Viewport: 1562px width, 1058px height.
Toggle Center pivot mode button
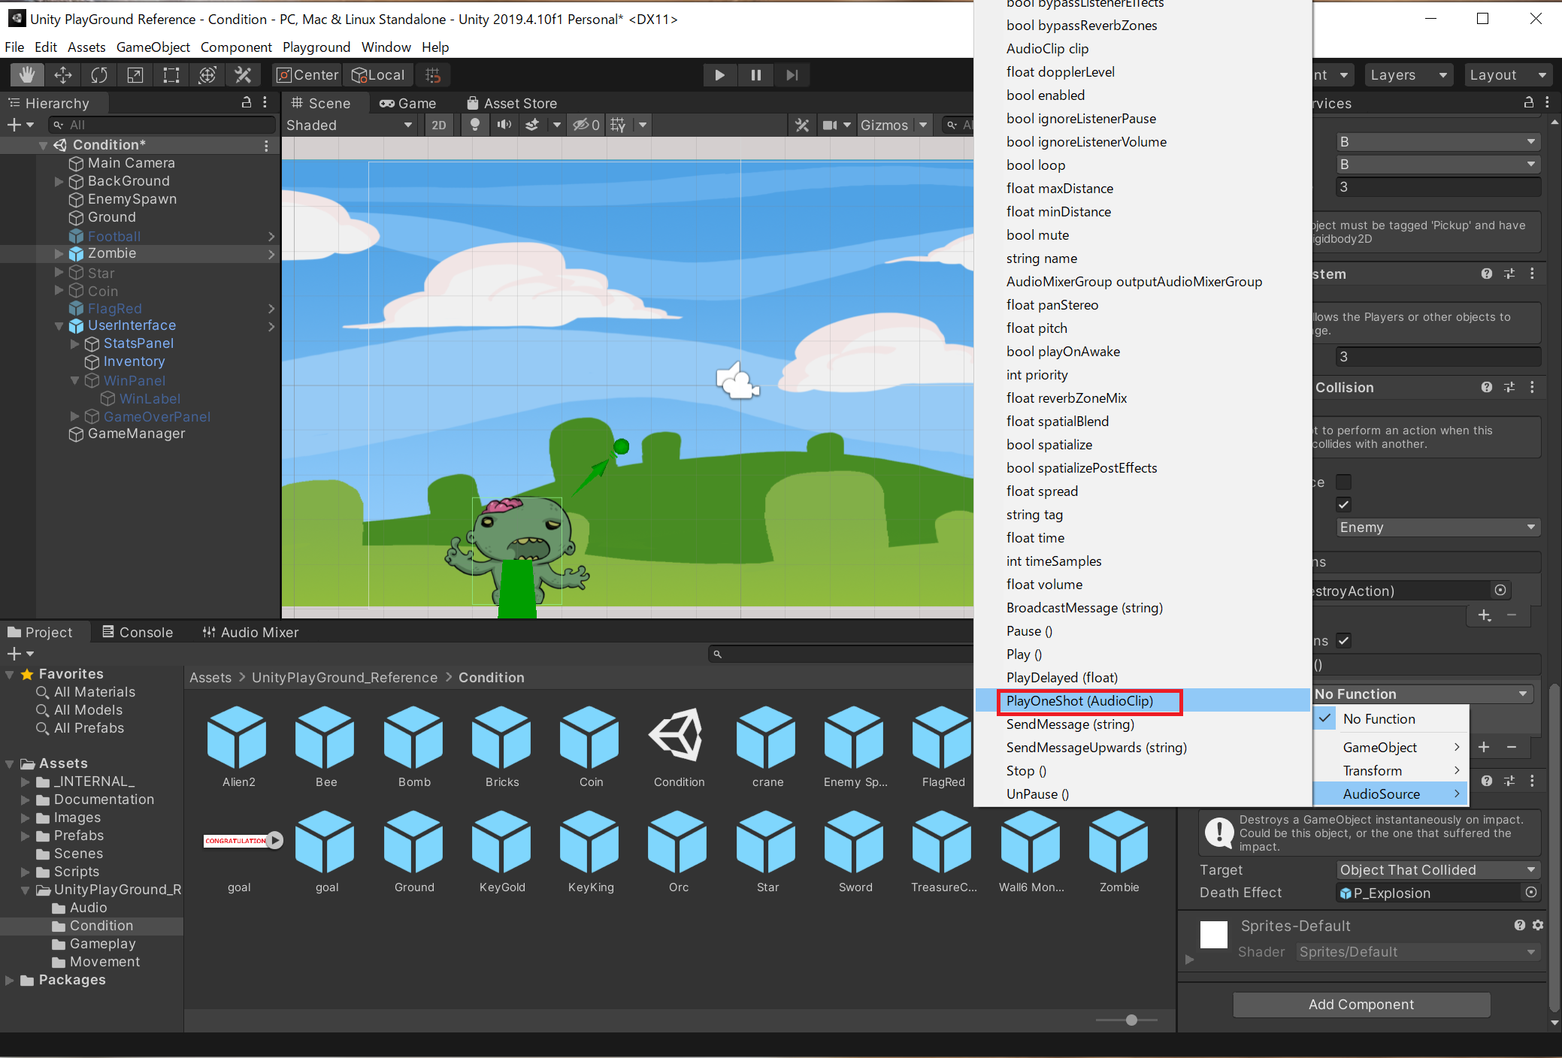tap(307, 75)
